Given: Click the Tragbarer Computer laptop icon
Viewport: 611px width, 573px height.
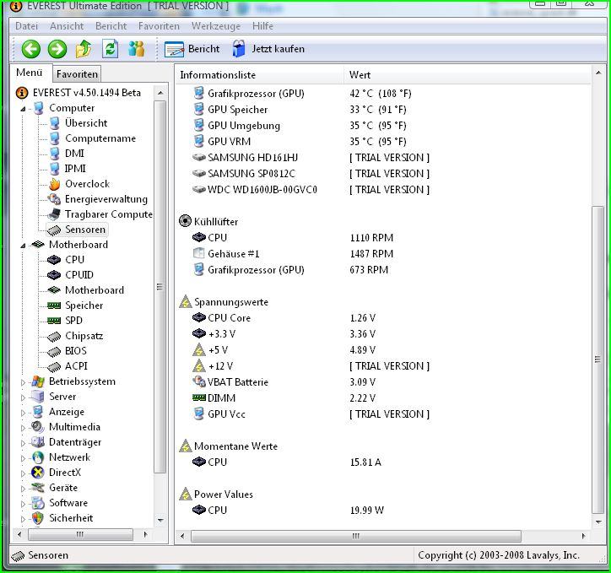Looking at the screenshot, I should click(54, 214).
